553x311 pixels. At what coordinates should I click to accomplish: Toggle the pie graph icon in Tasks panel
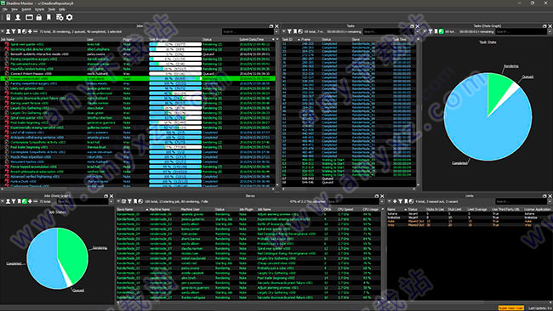pyautogui.click(x=300, y=31)
